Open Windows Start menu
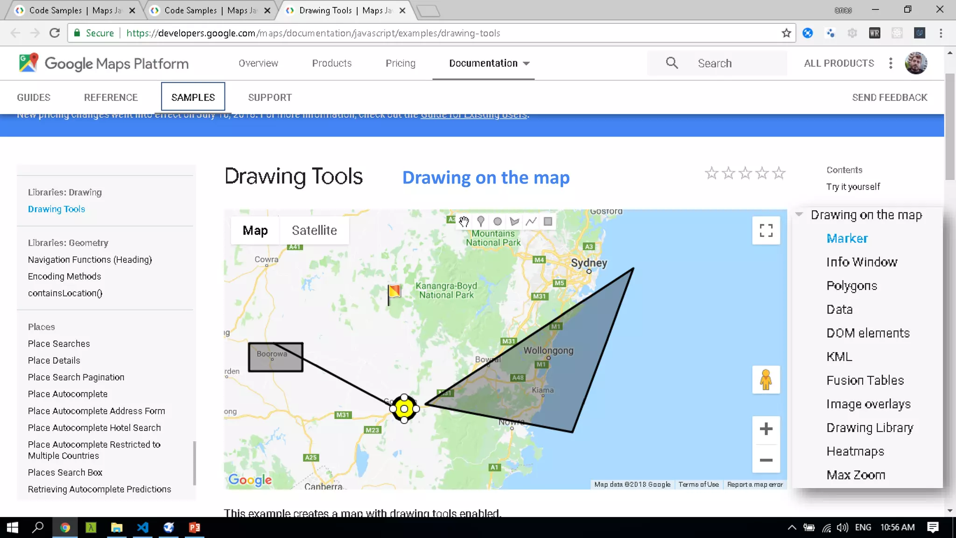956x538 pixels. tap(13, 528)
